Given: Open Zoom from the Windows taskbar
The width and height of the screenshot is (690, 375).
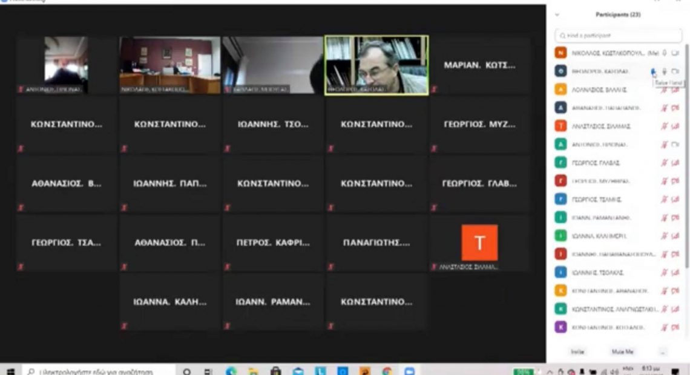Looking at the screenshot, I should 409,370.
